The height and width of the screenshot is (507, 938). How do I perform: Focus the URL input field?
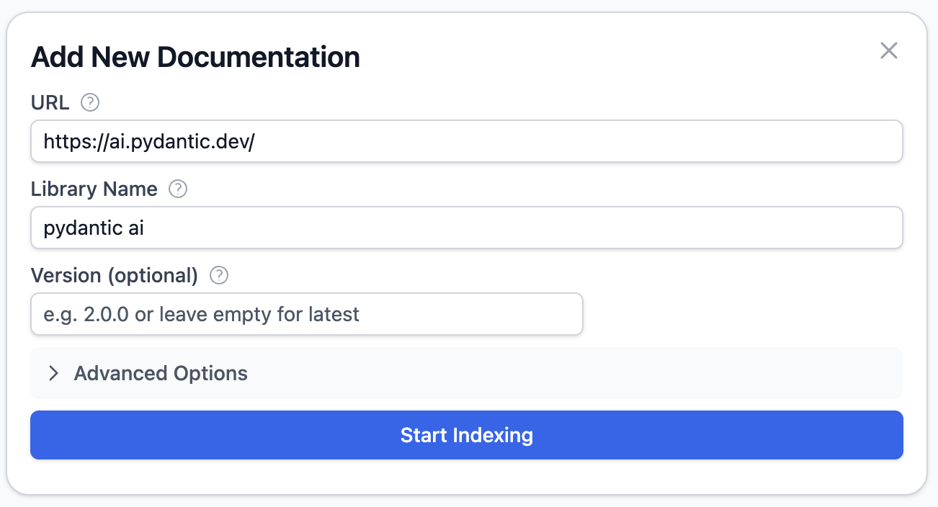click(466, 141)
